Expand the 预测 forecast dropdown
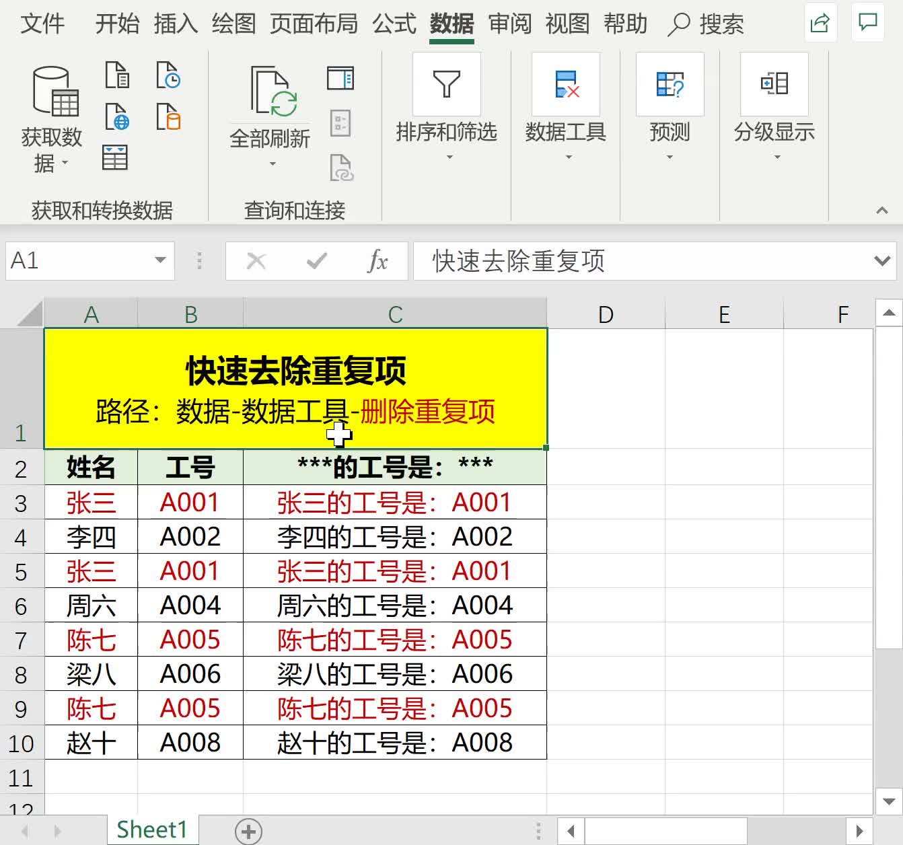The width and height of the screenshot is (903, 845). pos(670,157)
